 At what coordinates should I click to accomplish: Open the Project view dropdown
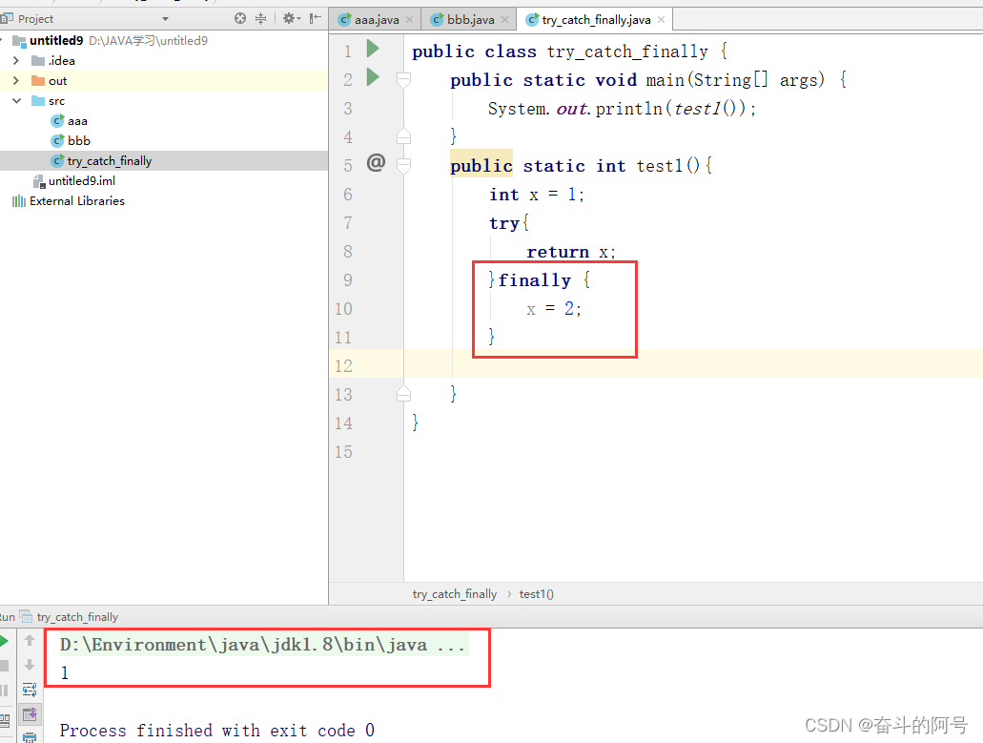coord(165,19)
